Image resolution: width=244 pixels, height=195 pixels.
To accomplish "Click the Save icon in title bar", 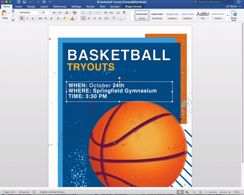I will (x=24, y=2).
